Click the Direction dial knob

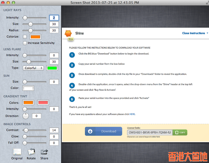[x=26, y=116]
